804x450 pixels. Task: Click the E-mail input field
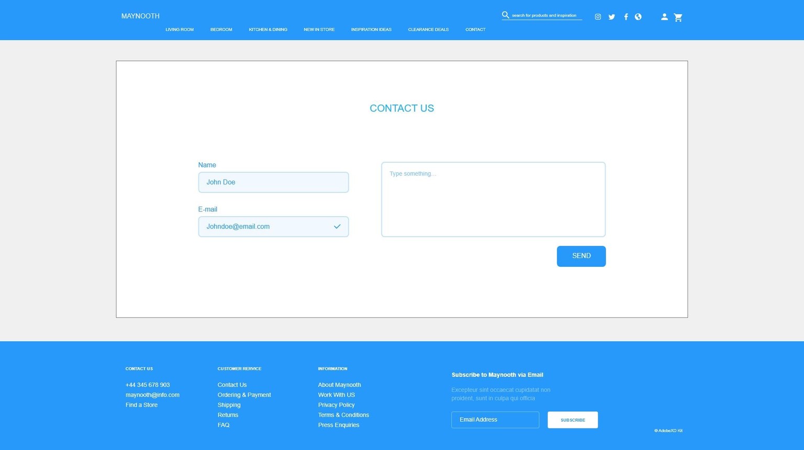273,227
